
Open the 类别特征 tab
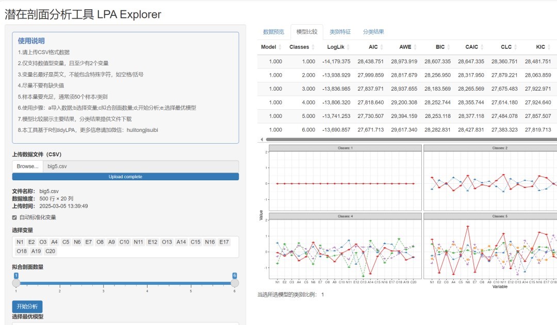[340, 32]
